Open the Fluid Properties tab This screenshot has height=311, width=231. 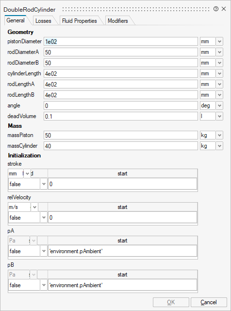coord(79,21)
